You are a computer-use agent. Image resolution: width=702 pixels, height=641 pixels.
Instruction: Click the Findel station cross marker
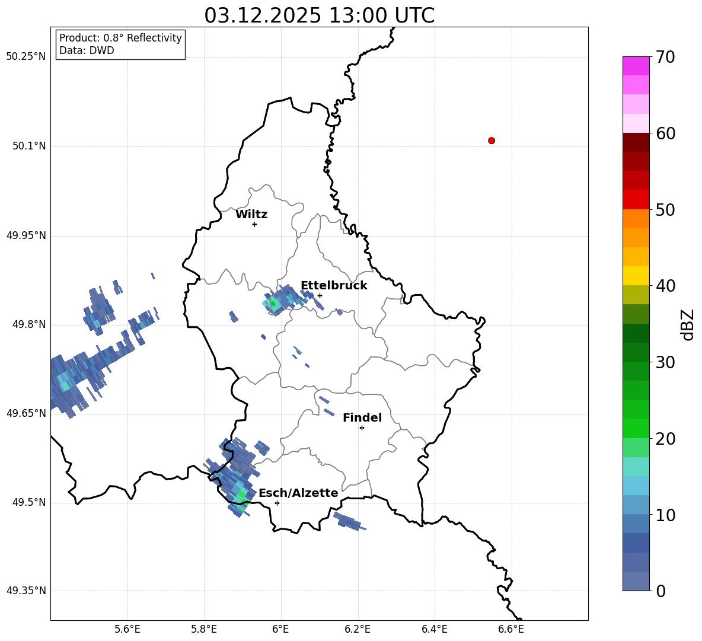pos(362,428)
